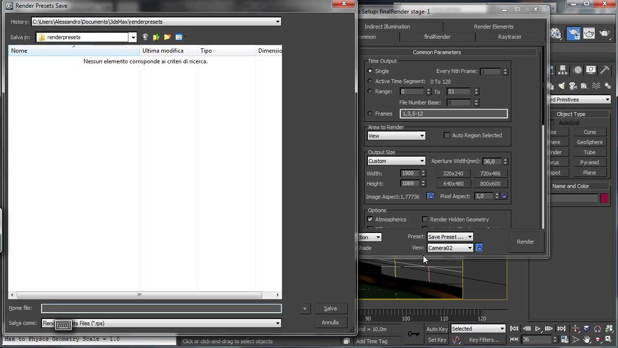Select the Lights category icon
The height and width of the screenshot is (348, 618).
pyautogui.click(x=561, y=86)
